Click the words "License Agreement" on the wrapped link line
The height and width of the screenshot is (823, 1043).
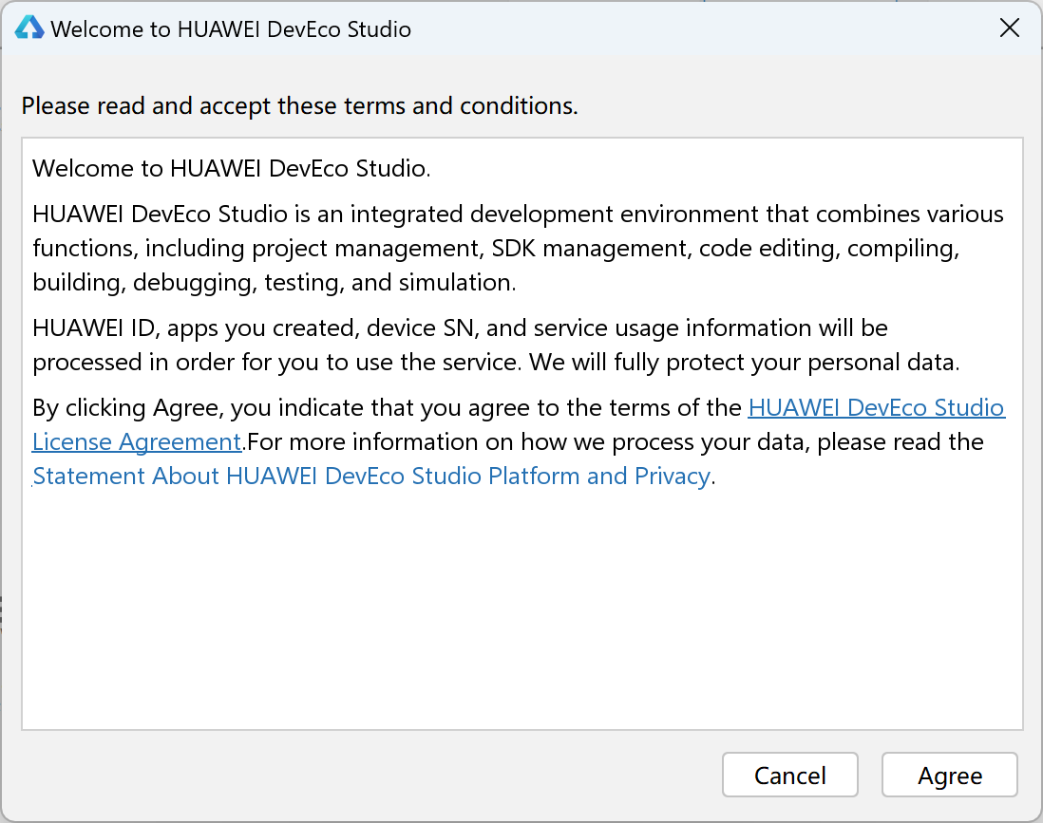click(137, 442)
